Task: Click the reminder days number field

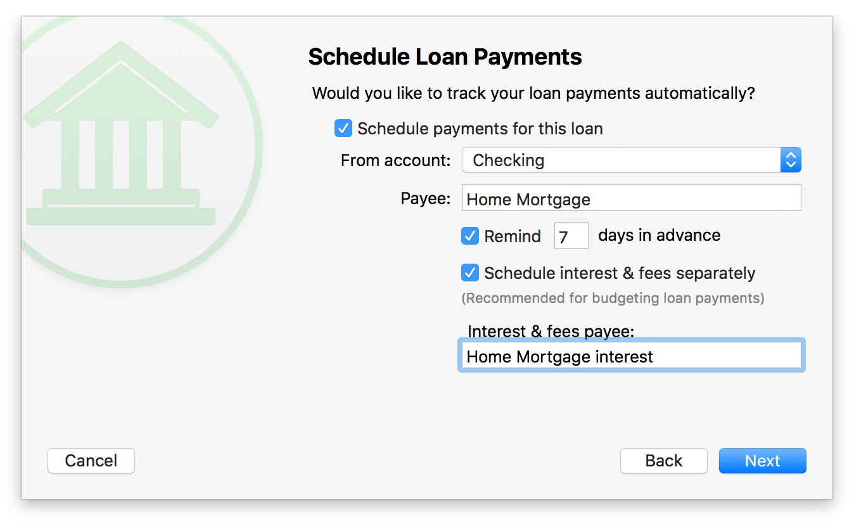Action: pos(571,236)
